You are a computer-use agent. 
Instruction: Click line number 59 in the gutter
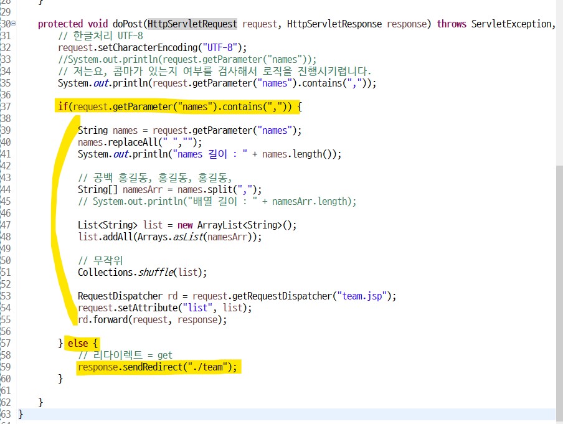[x=6, y=367]
